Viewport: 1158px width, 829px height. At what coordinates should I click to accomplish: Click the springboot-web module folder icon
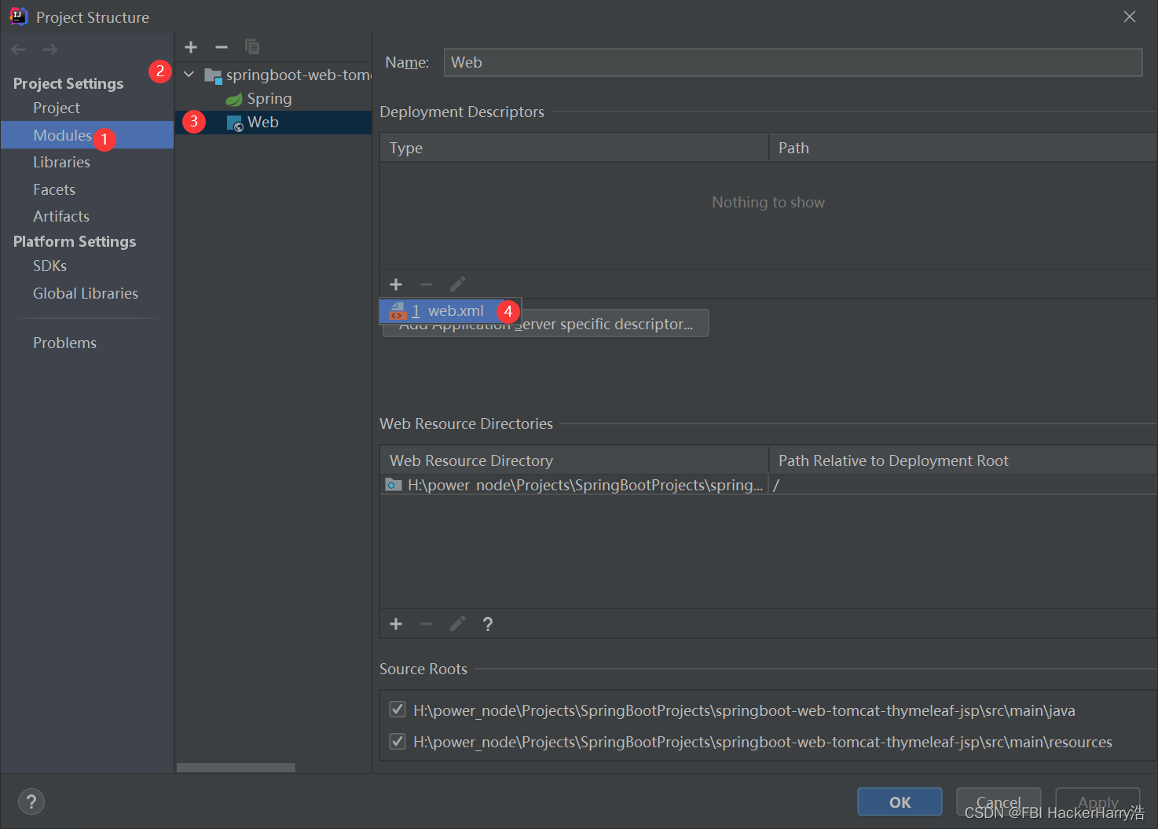213,75
